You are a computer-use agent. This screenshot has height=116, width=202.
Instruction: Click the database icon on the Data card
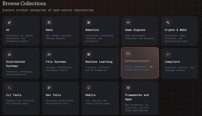tap(49, 22)
